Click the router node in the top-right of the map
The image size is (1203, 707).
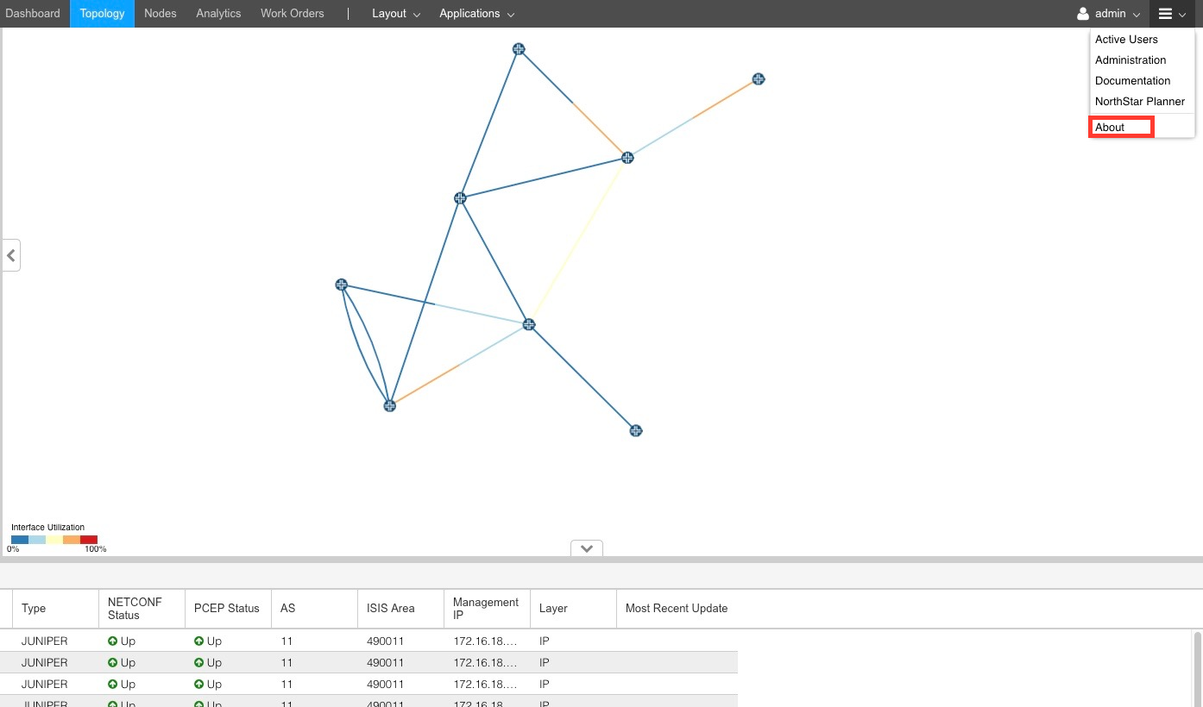(758, 78)
